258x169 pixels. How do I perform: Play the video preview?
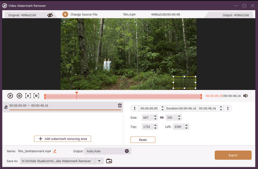10,96
